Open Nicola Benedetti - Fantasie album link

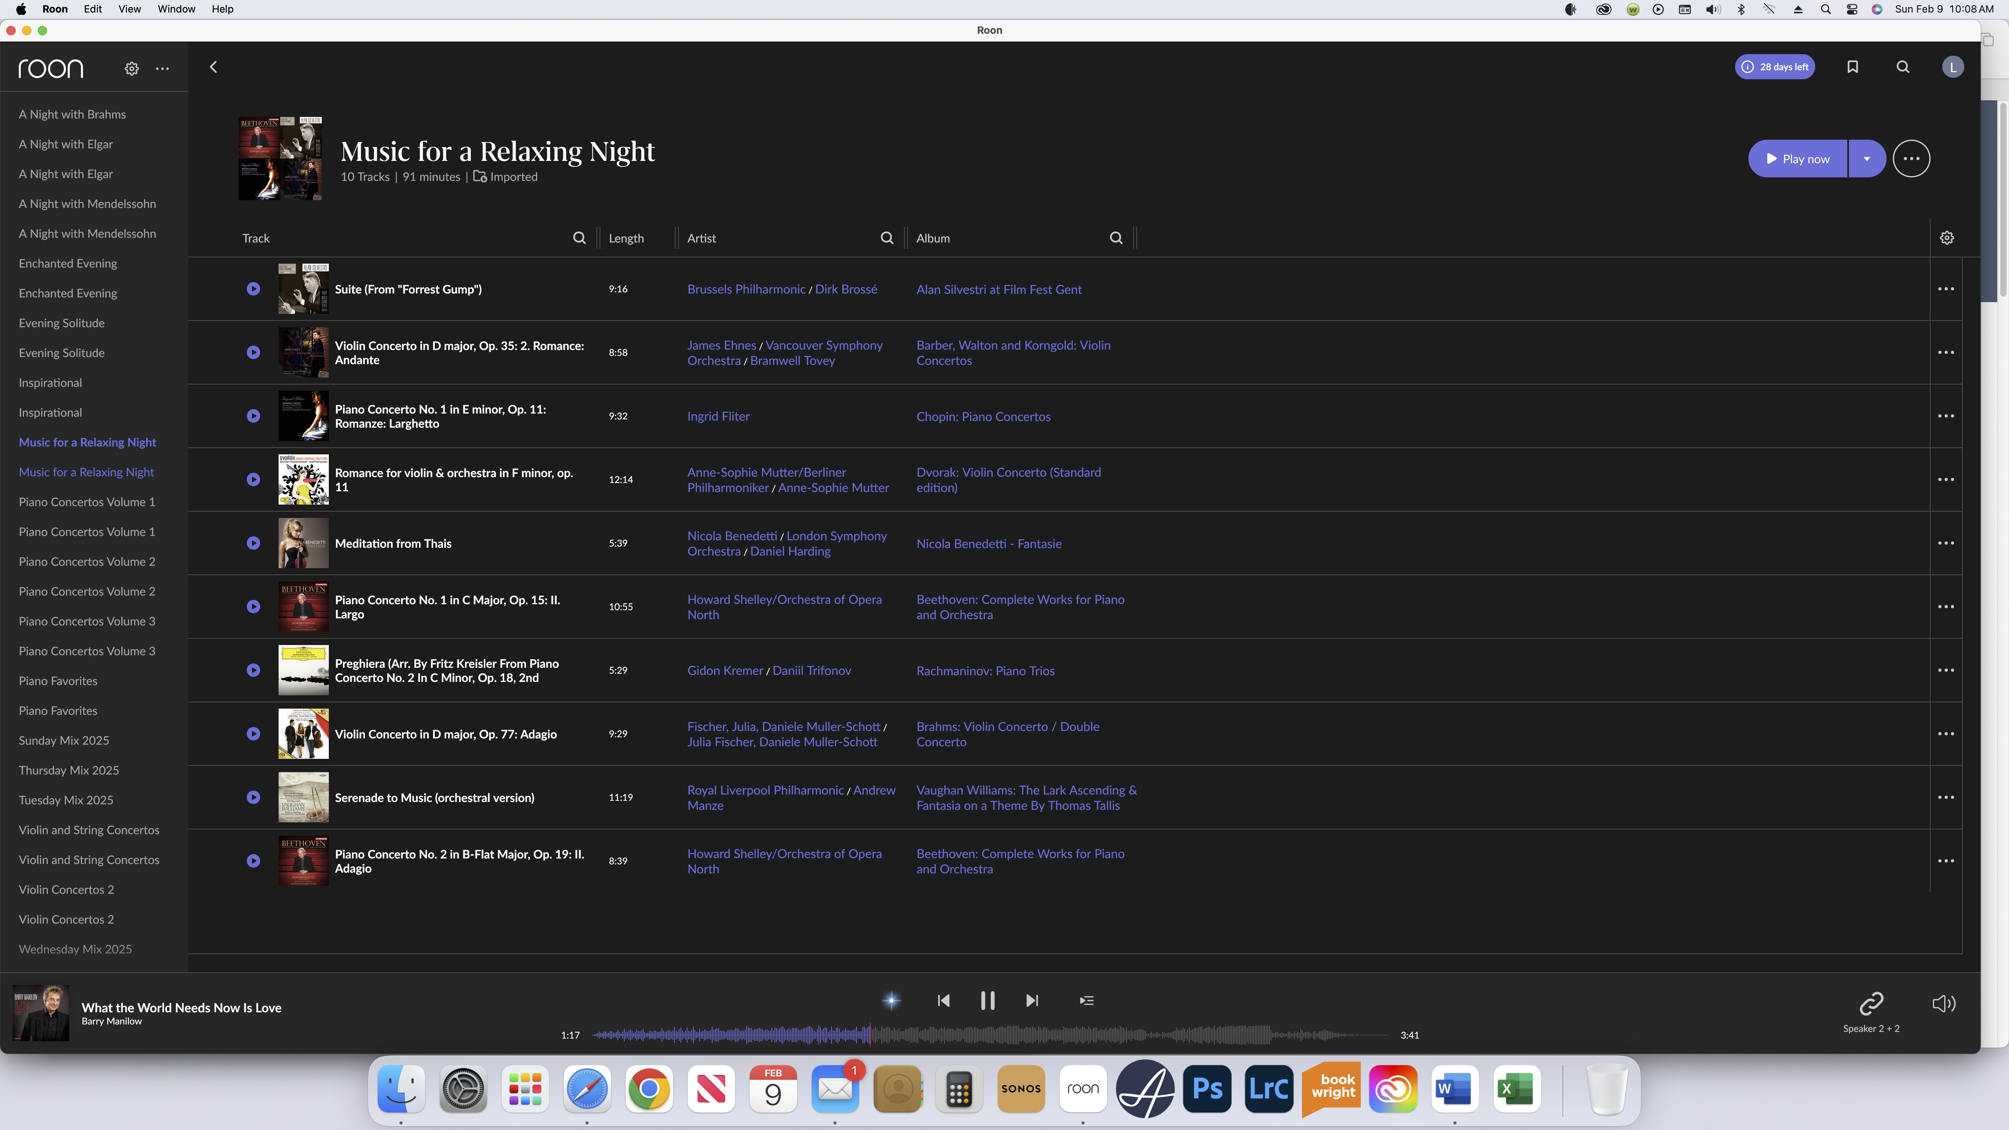pos(989,543)
